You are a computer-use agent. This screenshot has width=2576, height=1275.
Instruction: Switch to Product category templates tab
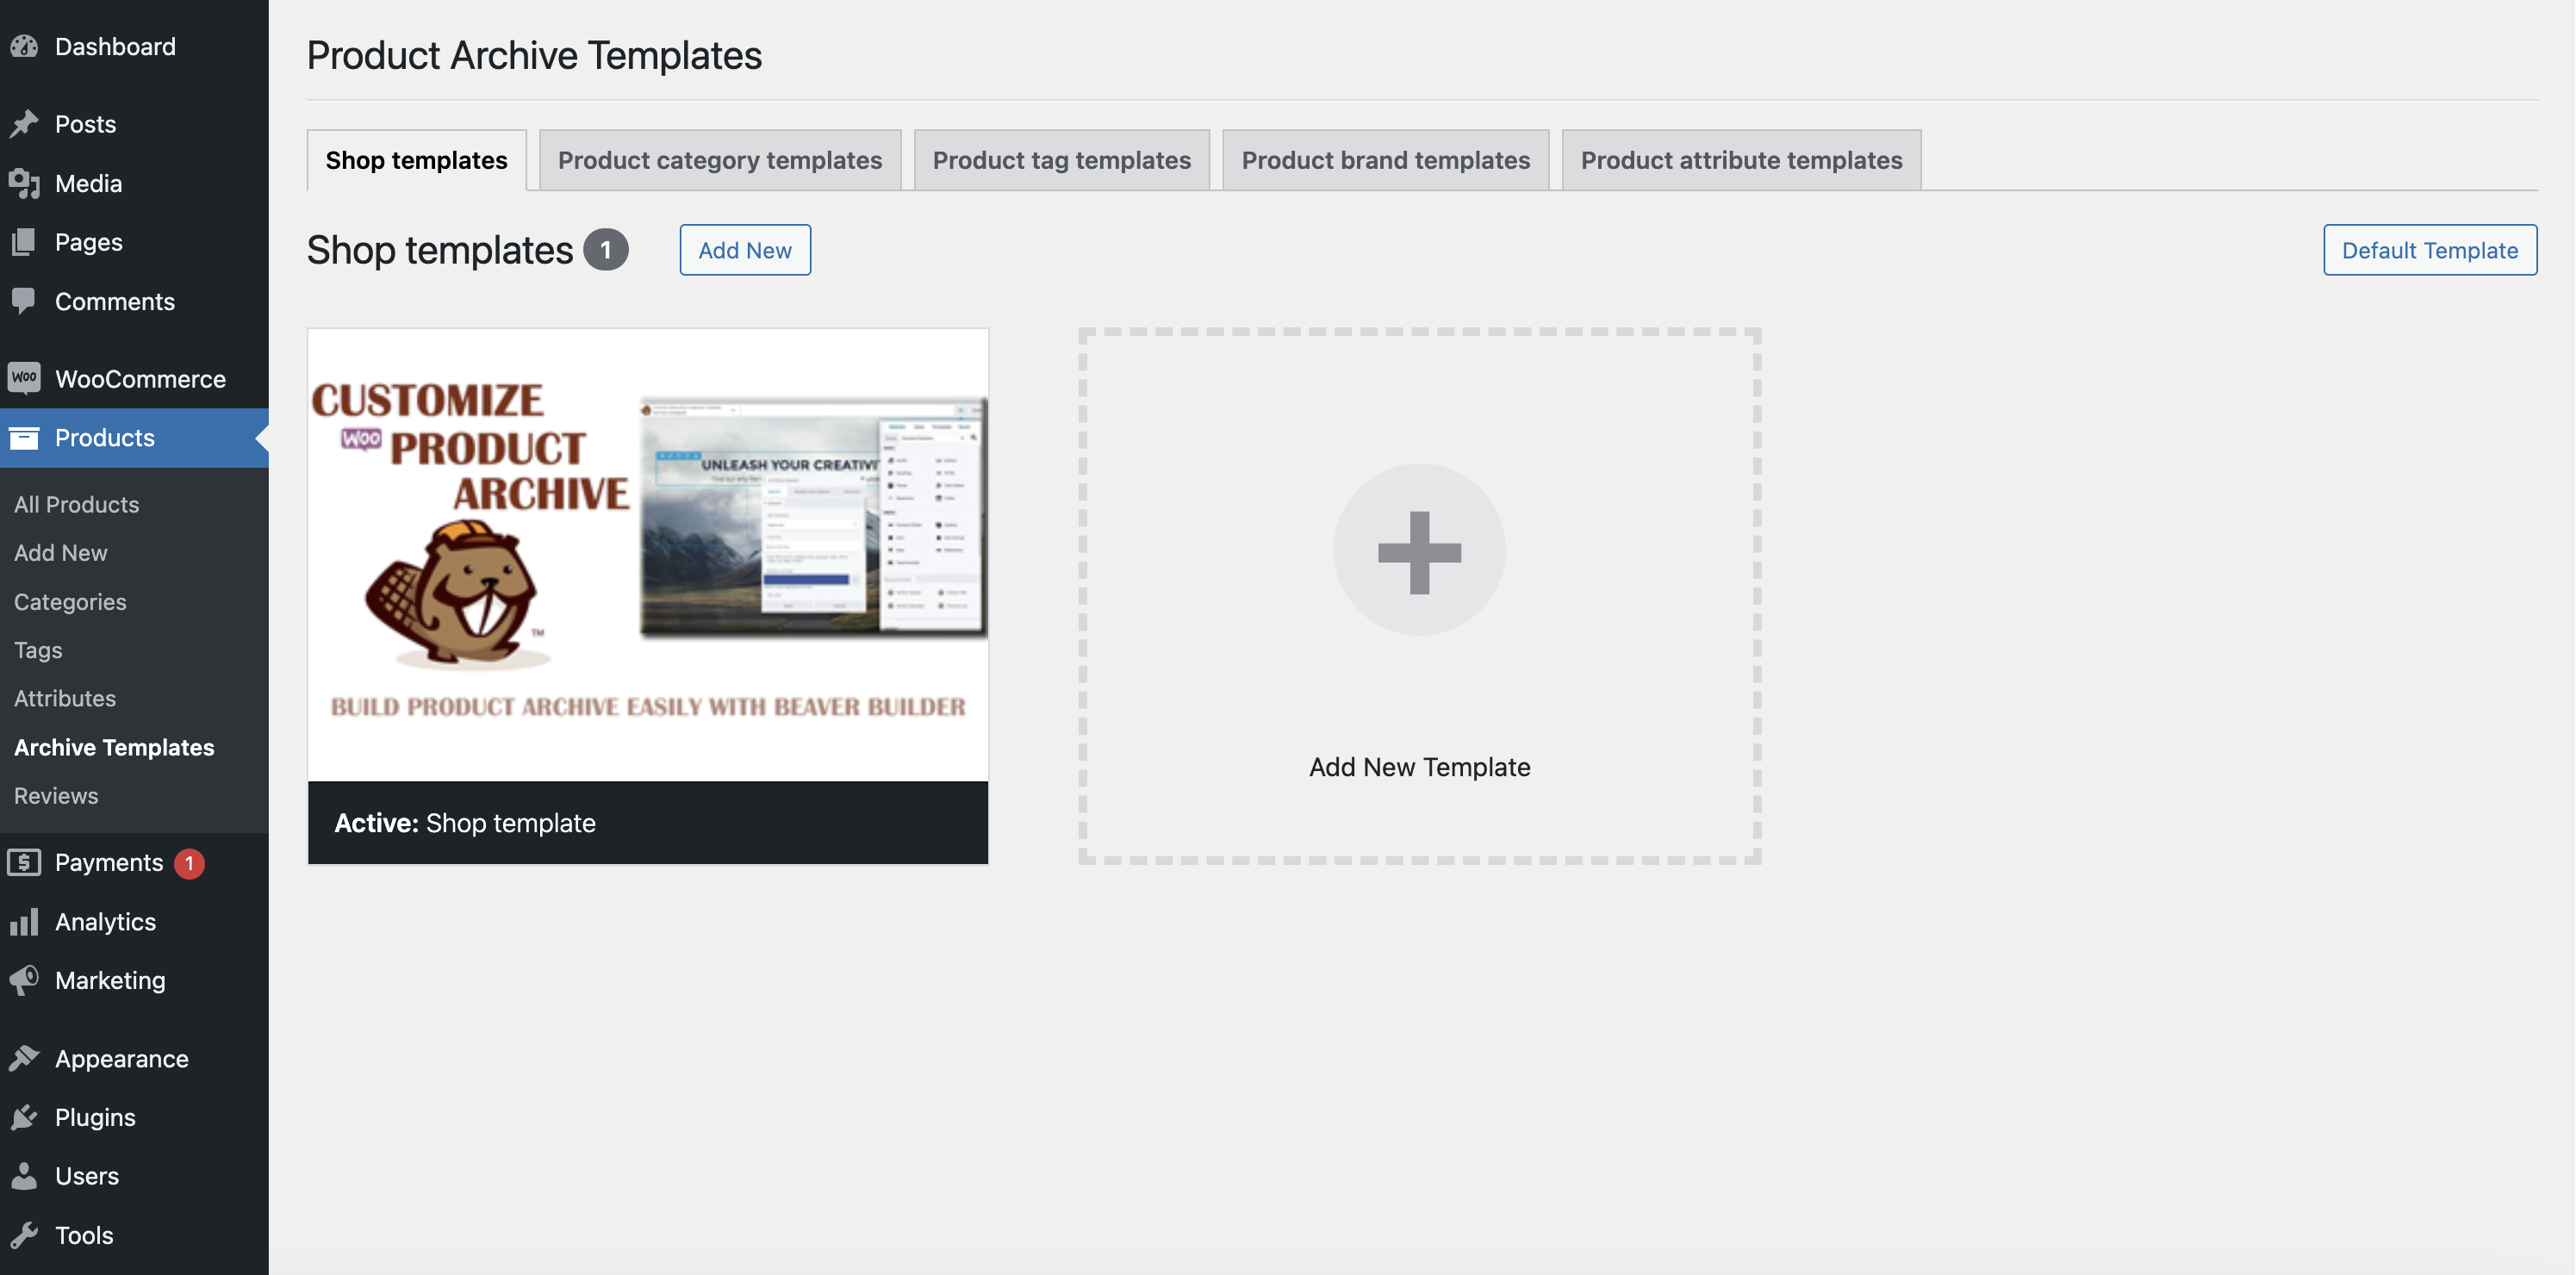(x=719, y=160)
